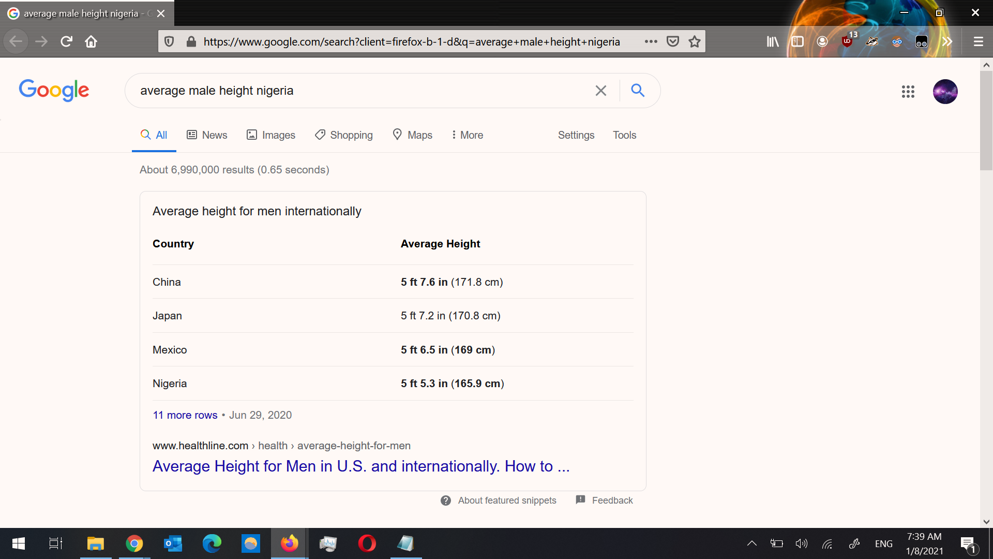The width and height of the screenshot is (993, 559).
Task: Save page to Pocket
Action: (x=672, y=41)
